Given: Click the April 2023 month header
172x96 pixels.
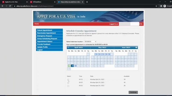Looking at the screenshot, I should point(78,47).
